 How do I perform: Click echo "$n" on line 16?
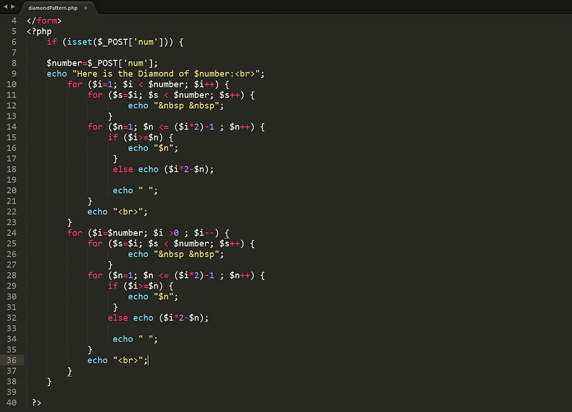pos(153,148)
